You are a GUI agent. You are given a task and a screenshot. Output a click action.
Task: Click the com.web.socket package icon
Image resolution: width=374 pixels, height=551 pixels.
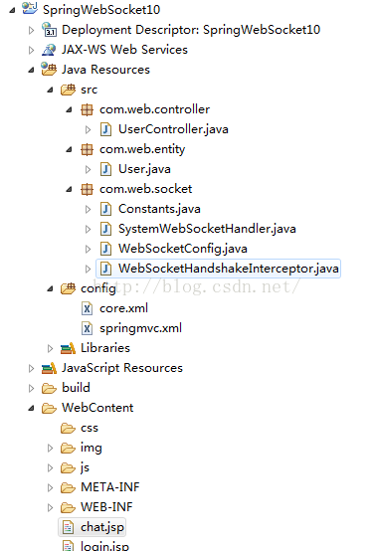(87, 189)
